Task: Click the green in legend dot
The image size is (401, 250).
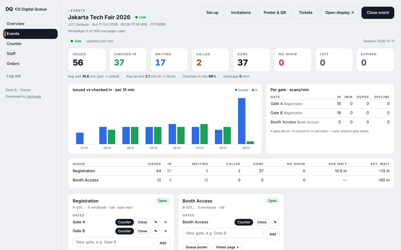Action: (253, 90)
